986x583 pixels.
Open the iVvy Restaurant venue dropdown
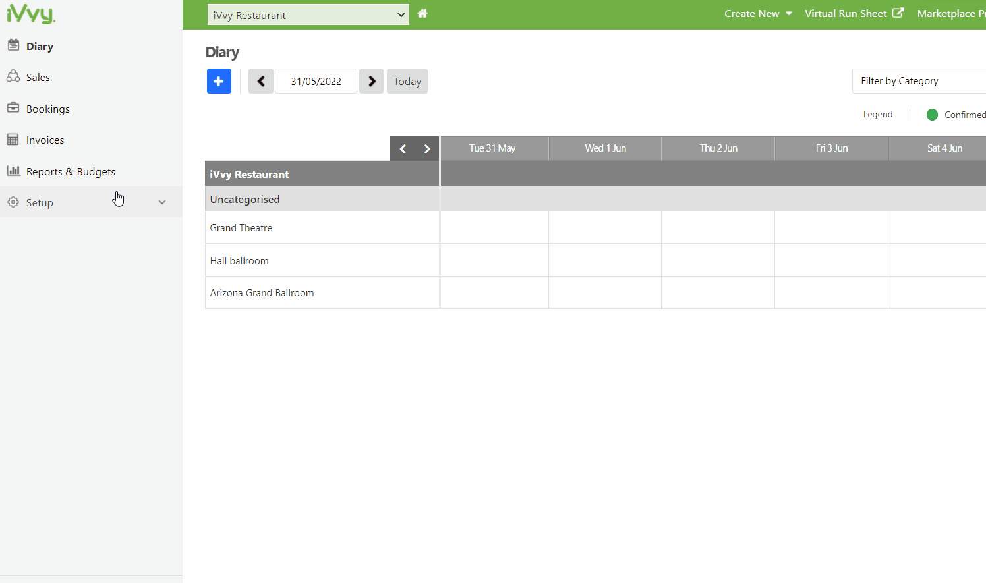tap(308, 14)
